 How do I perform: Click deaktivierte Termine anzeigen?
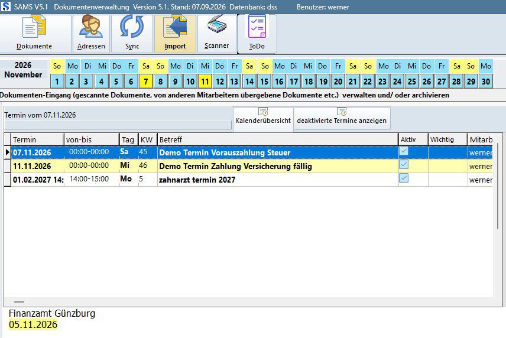342,117
